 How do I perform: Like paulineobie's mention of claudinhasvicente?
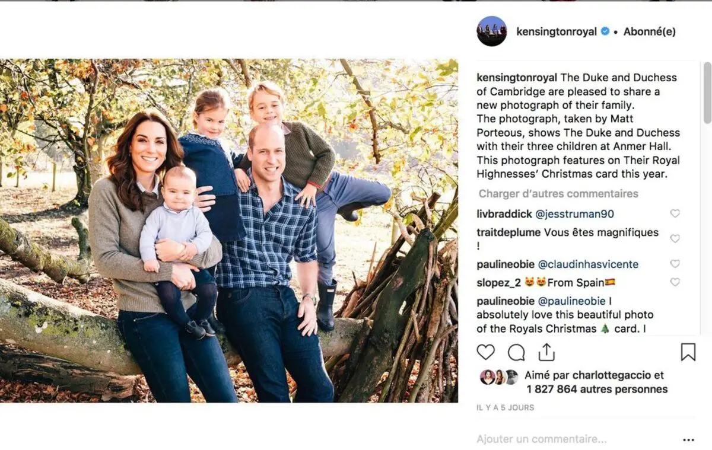point(675,264)
